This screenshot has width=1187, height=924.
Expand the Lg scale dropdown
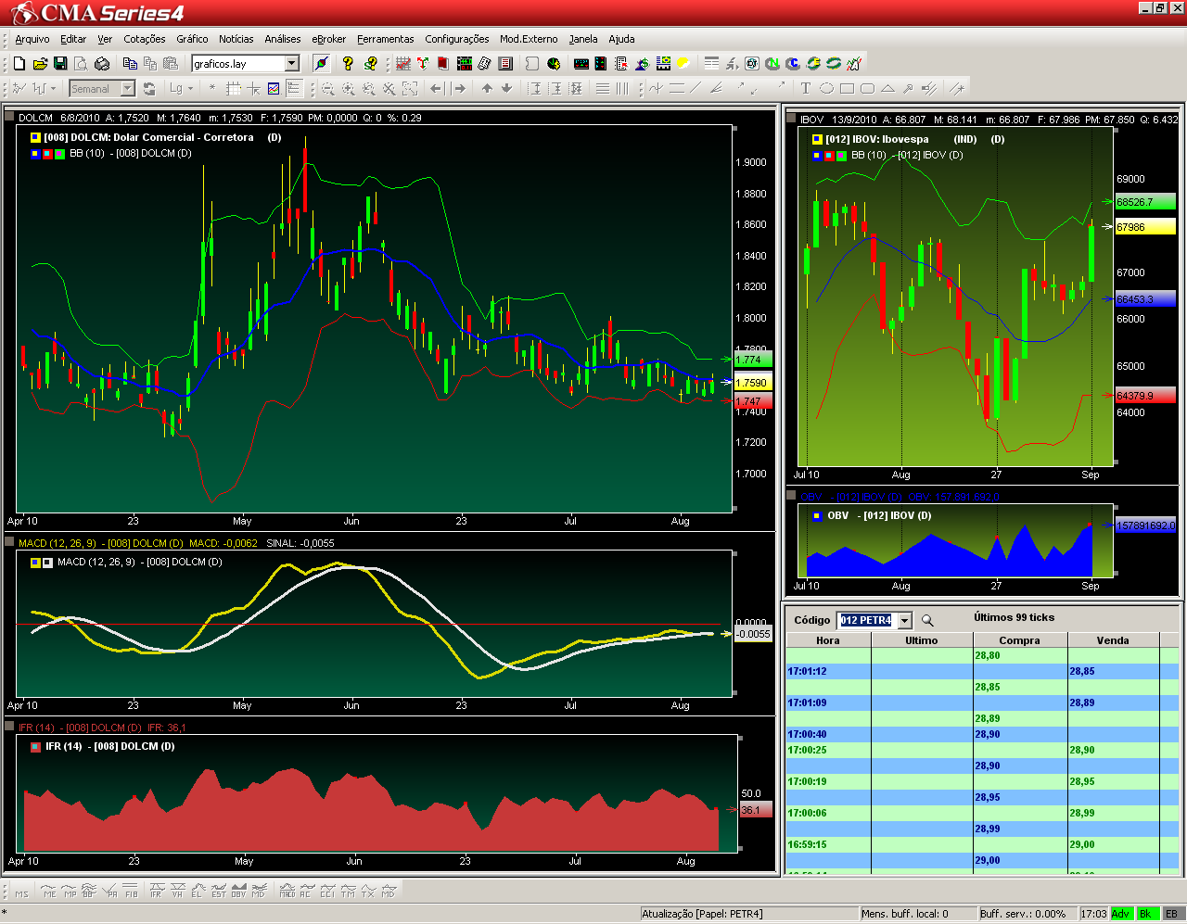[190, 89]
